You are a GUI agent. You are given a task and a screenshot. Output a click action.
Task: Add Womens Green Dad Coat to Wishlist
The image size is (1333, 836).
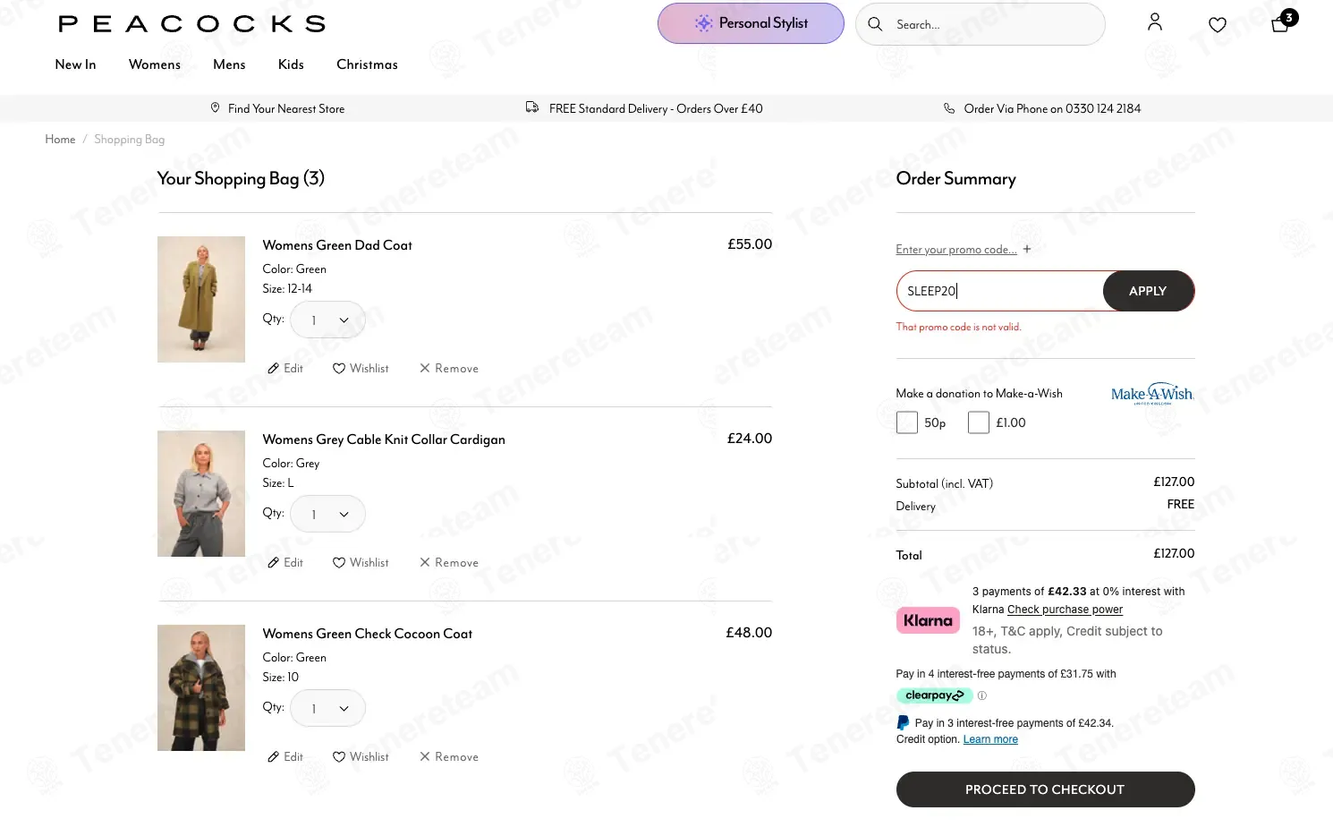coord(361,369)
